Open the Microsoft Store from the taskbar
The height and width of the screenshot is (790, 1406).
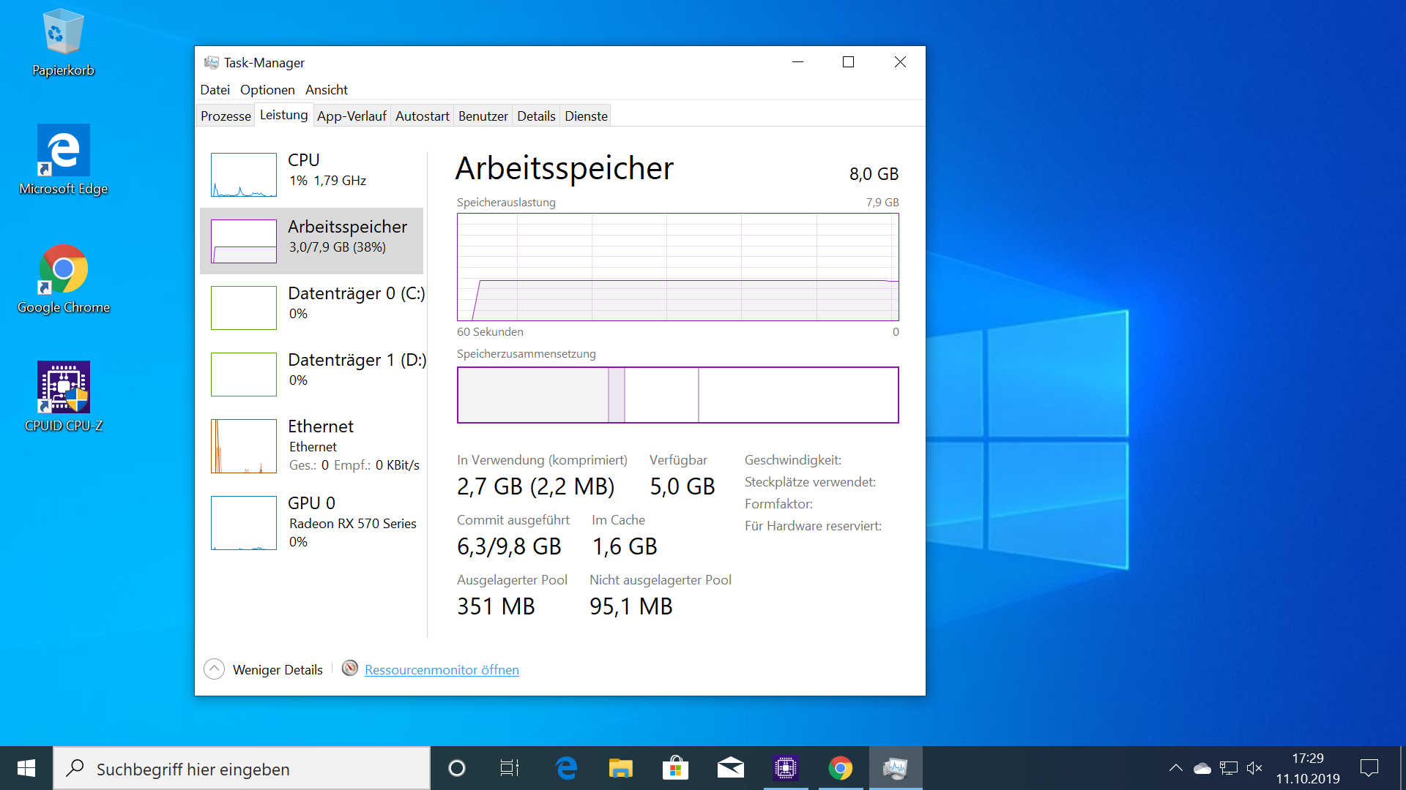click(675, 767)
